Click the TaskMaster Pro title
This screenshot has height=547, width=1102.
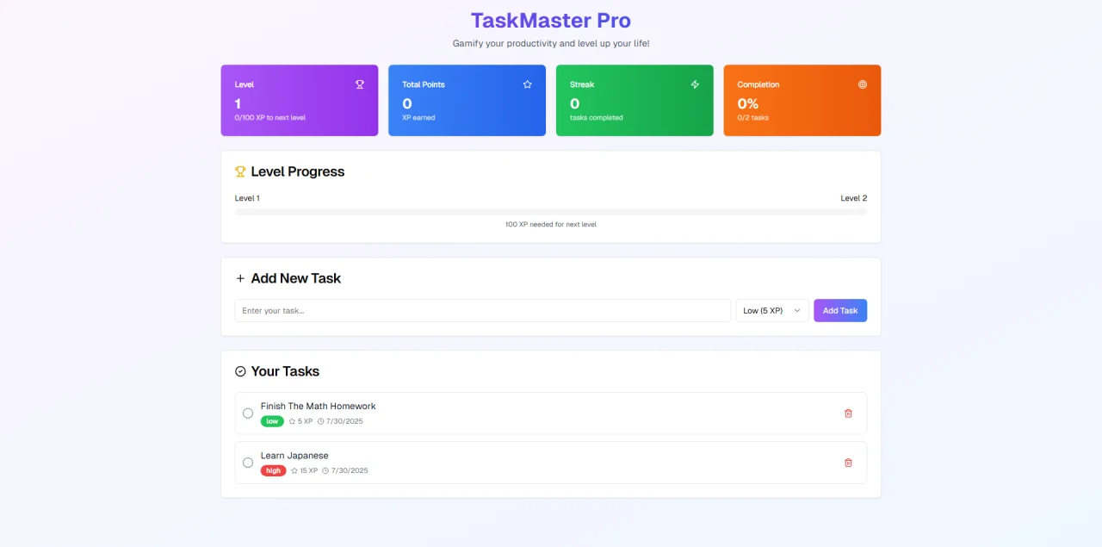(x=551, y=20)
